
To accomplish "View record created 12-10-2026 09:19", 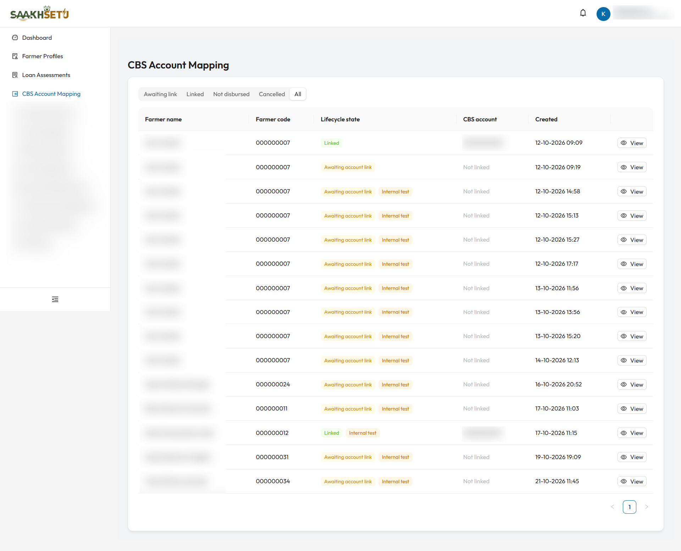I will pyautogui.click(x=632, y=167).
